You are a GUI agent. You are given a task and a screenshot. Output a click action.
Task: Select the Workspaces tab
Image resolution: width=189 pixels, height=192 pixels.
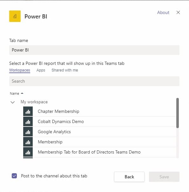tap(20, 70)
